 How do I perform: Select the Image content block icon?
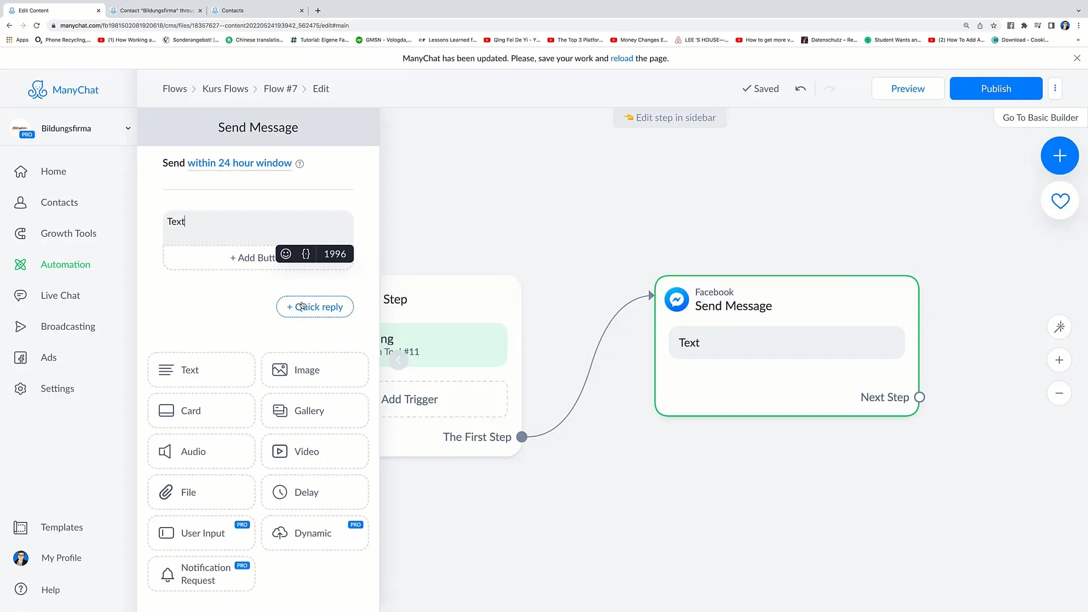tap(280, 369)
